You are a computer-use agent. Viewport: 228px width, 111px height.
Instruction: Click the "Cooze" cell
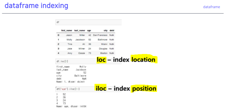point(82,53)
